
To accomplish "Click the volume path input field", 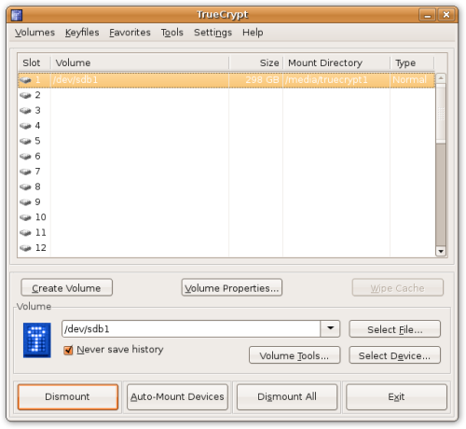I will click(191, 328).
